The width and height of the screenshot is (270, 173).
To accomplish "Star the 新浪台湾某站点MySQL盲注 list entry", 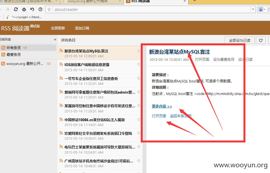I will [139, 50].
